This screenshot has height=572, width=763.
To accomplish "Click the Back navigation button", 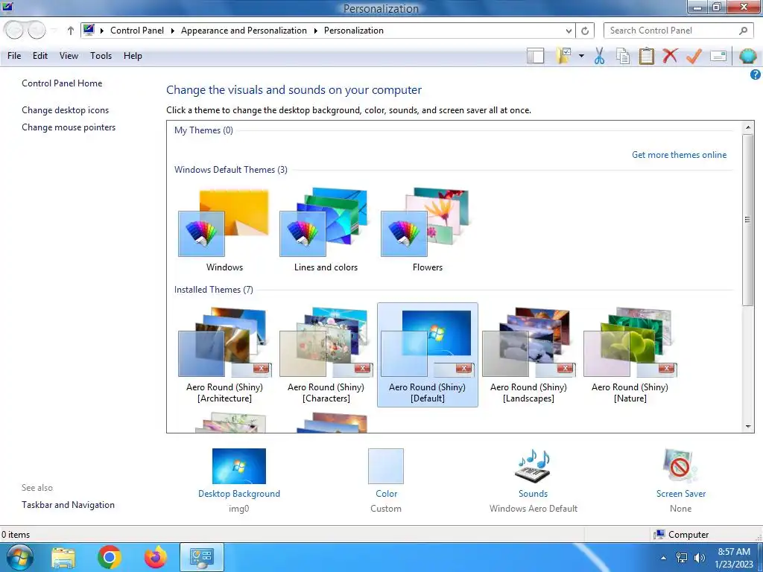I will pos(14,31).
